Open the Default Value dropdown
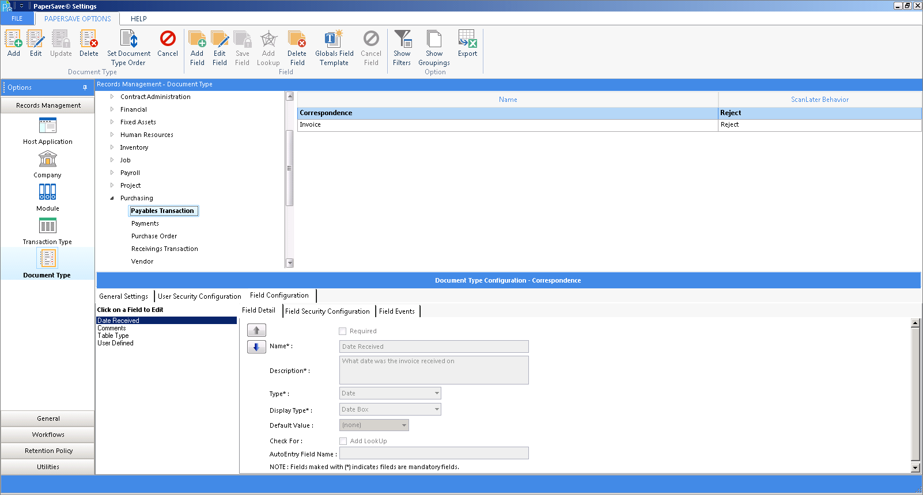Screen dimensions: 923x495 point(404,425)
